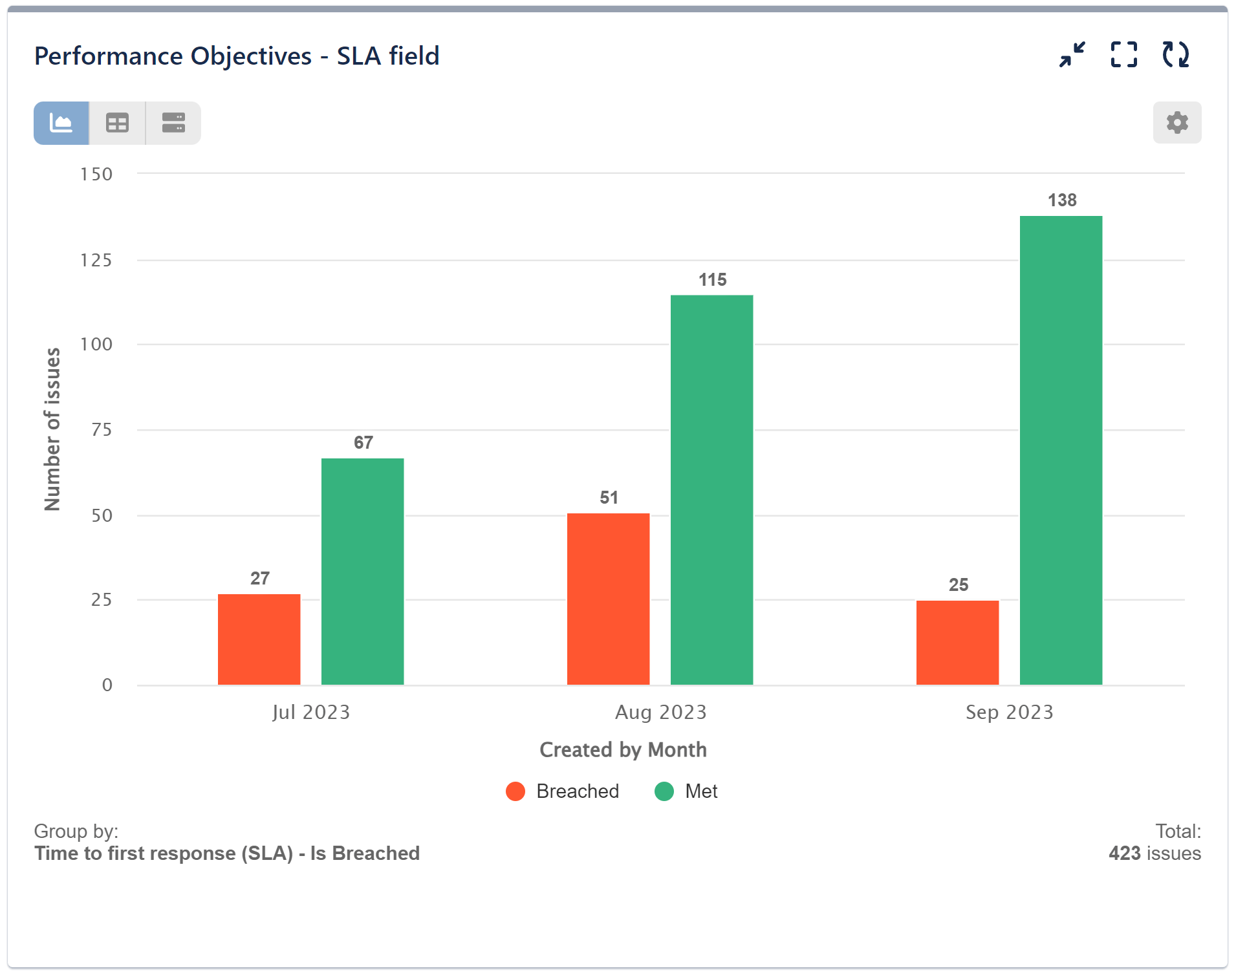
Task: Expand the chart view selector
Action: [x=60, y=122]
